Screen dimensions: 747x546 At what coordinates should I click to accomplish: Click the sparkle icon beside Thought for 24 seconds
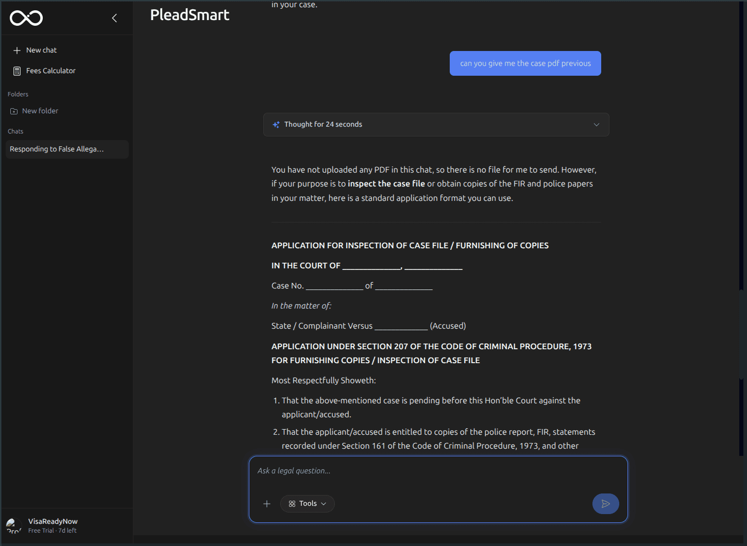pyautogui.click(x=276, y=125)
